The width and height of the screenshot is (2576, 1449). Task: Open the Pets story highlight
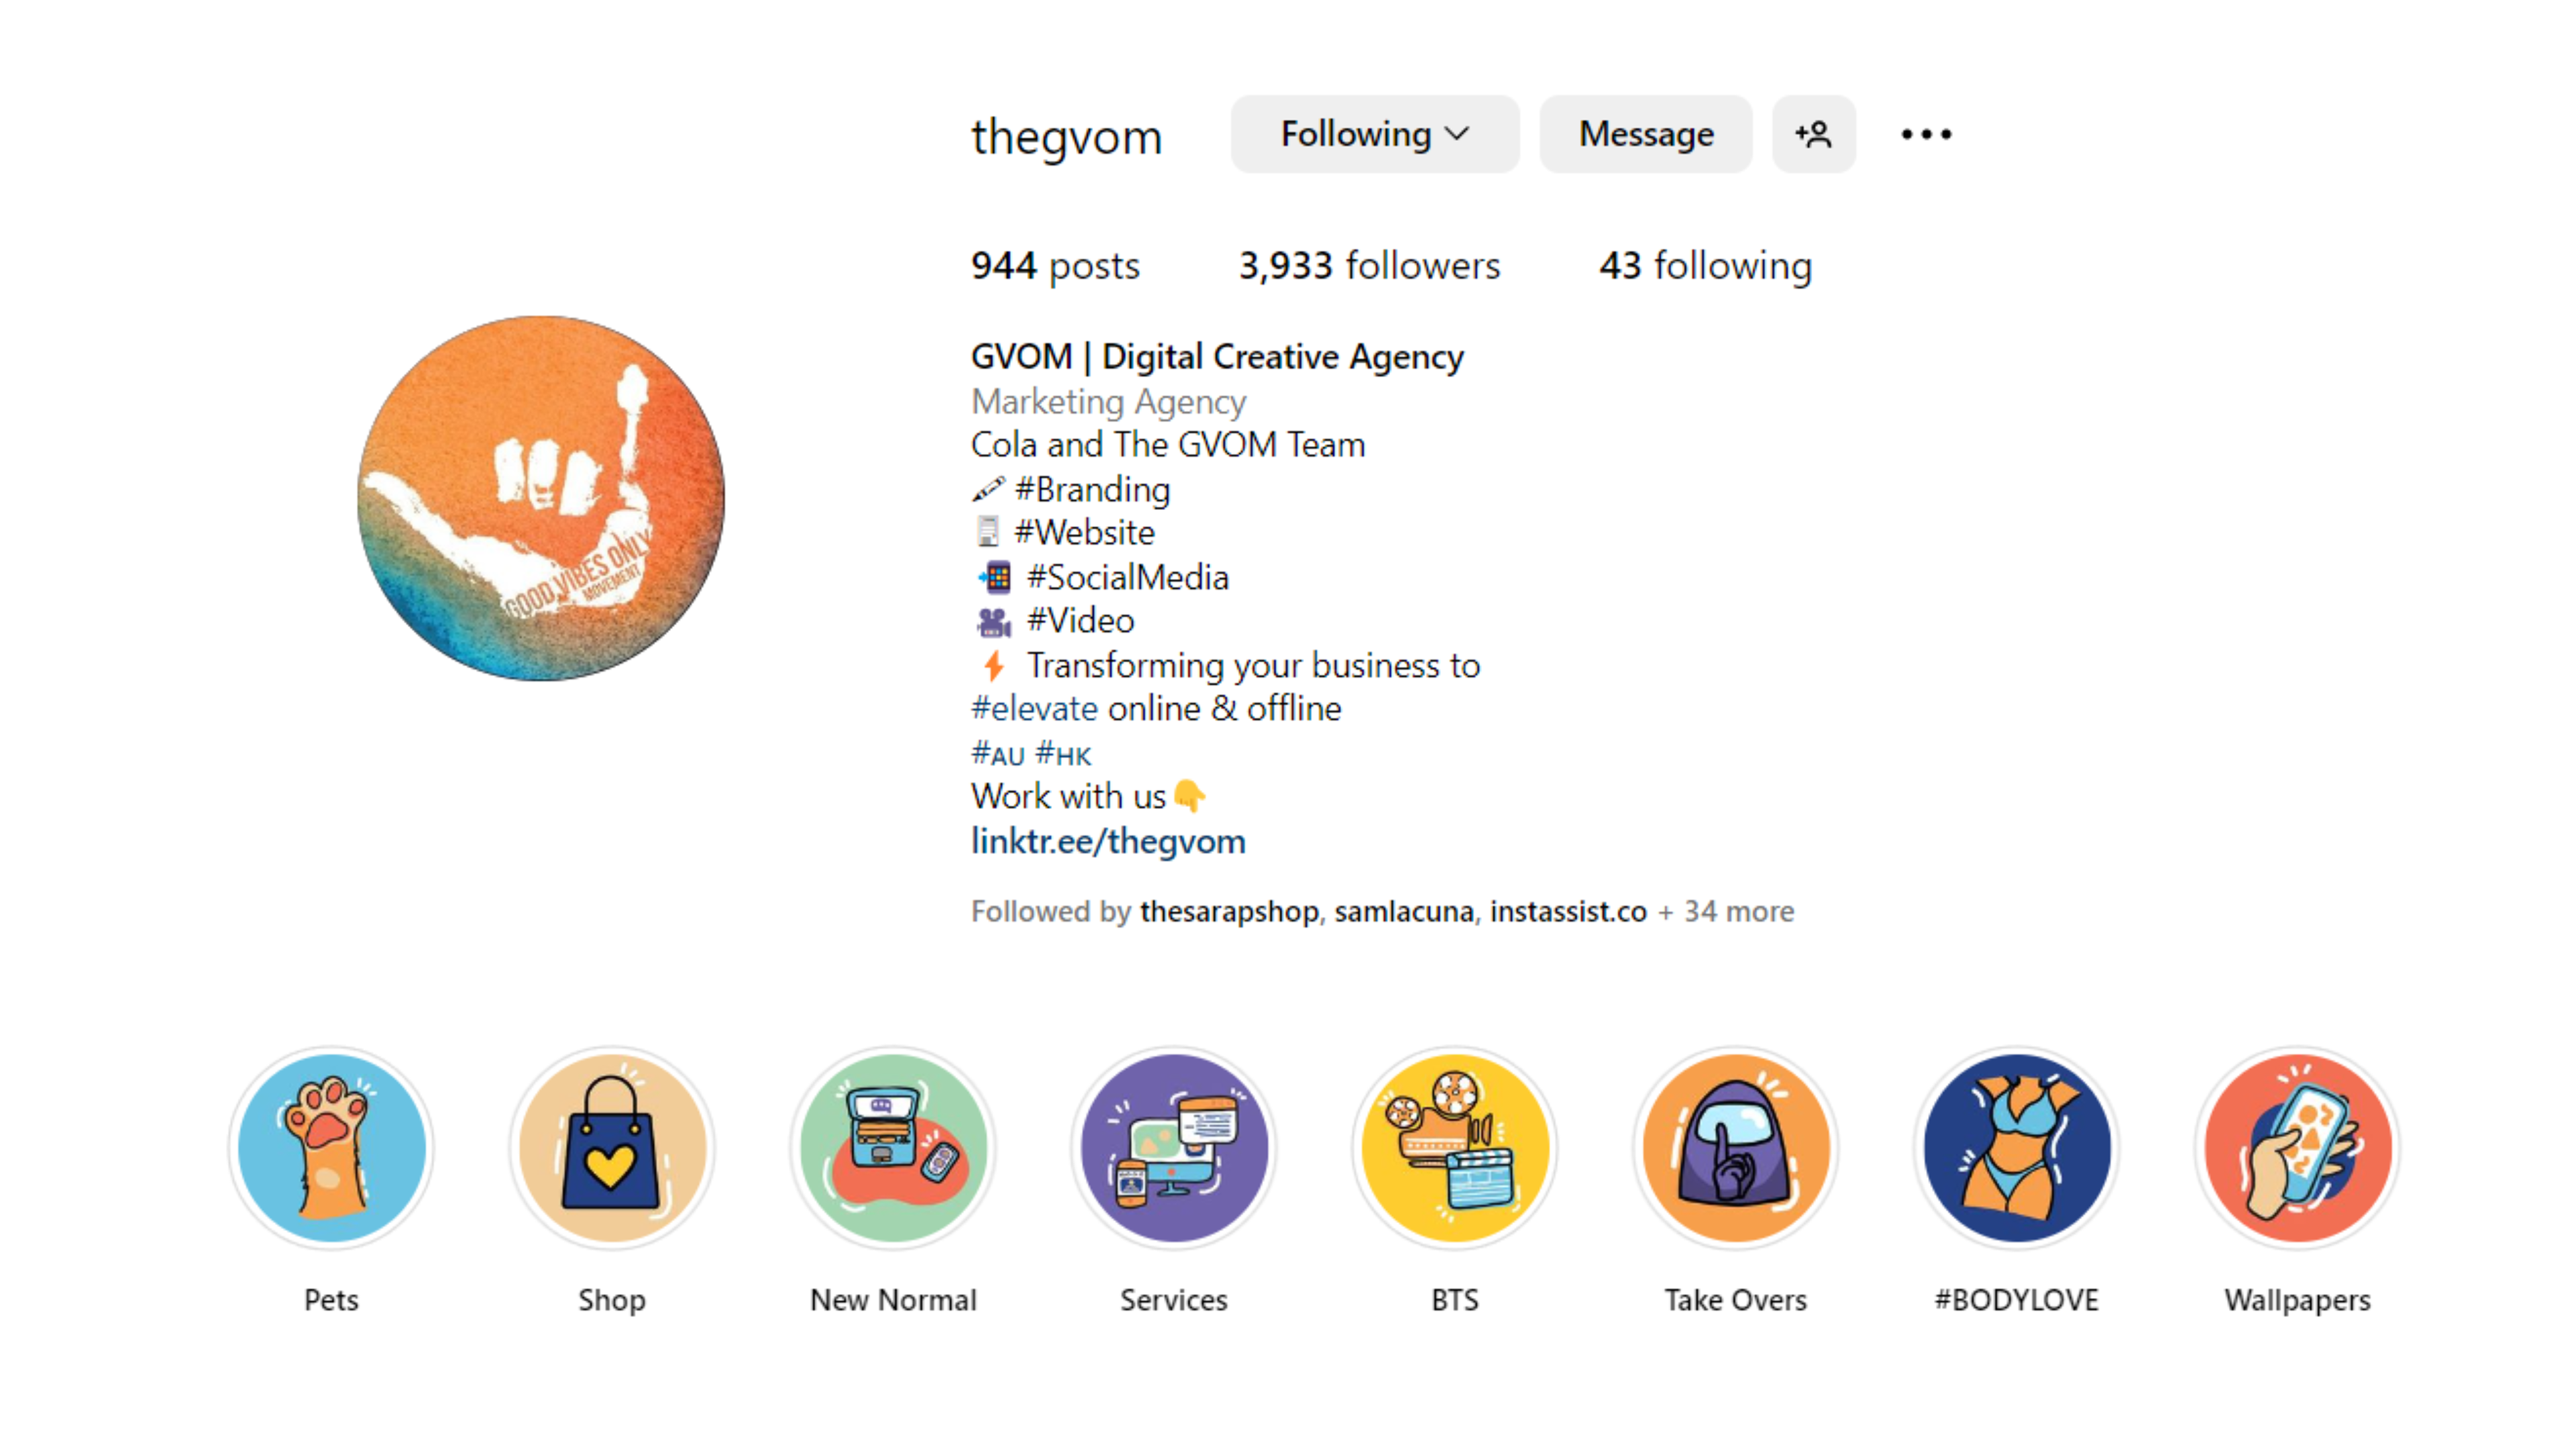pos(331,1148)
